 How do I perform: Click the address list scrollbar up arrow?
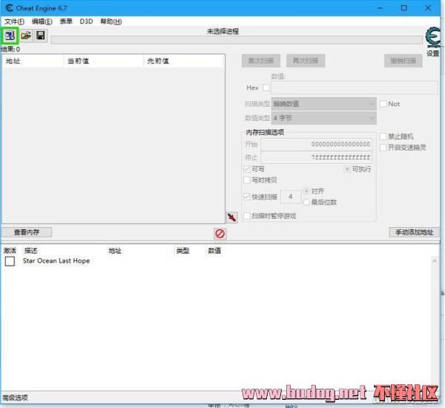(434, 260)
